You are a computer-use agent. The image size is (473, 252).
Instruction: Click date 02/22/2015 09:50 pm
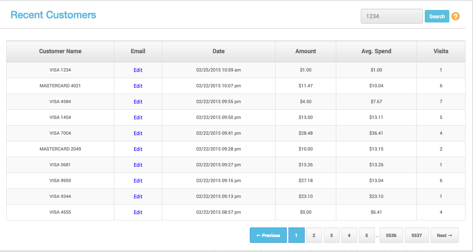pyautogui.click(x=218, y=117)
